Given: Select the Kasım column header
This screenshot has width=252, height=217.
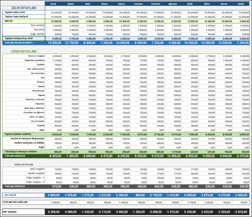Looking at the screenshot, I should [x=224, y=4].
